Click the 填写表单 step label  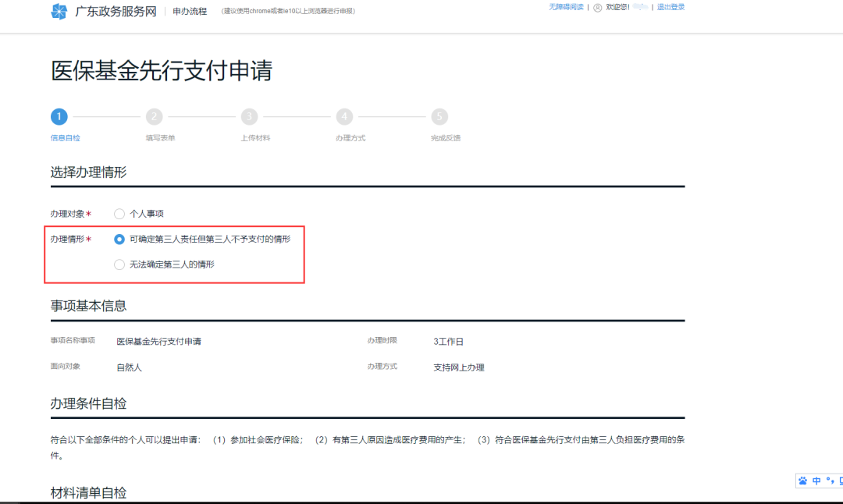[160, 138]
